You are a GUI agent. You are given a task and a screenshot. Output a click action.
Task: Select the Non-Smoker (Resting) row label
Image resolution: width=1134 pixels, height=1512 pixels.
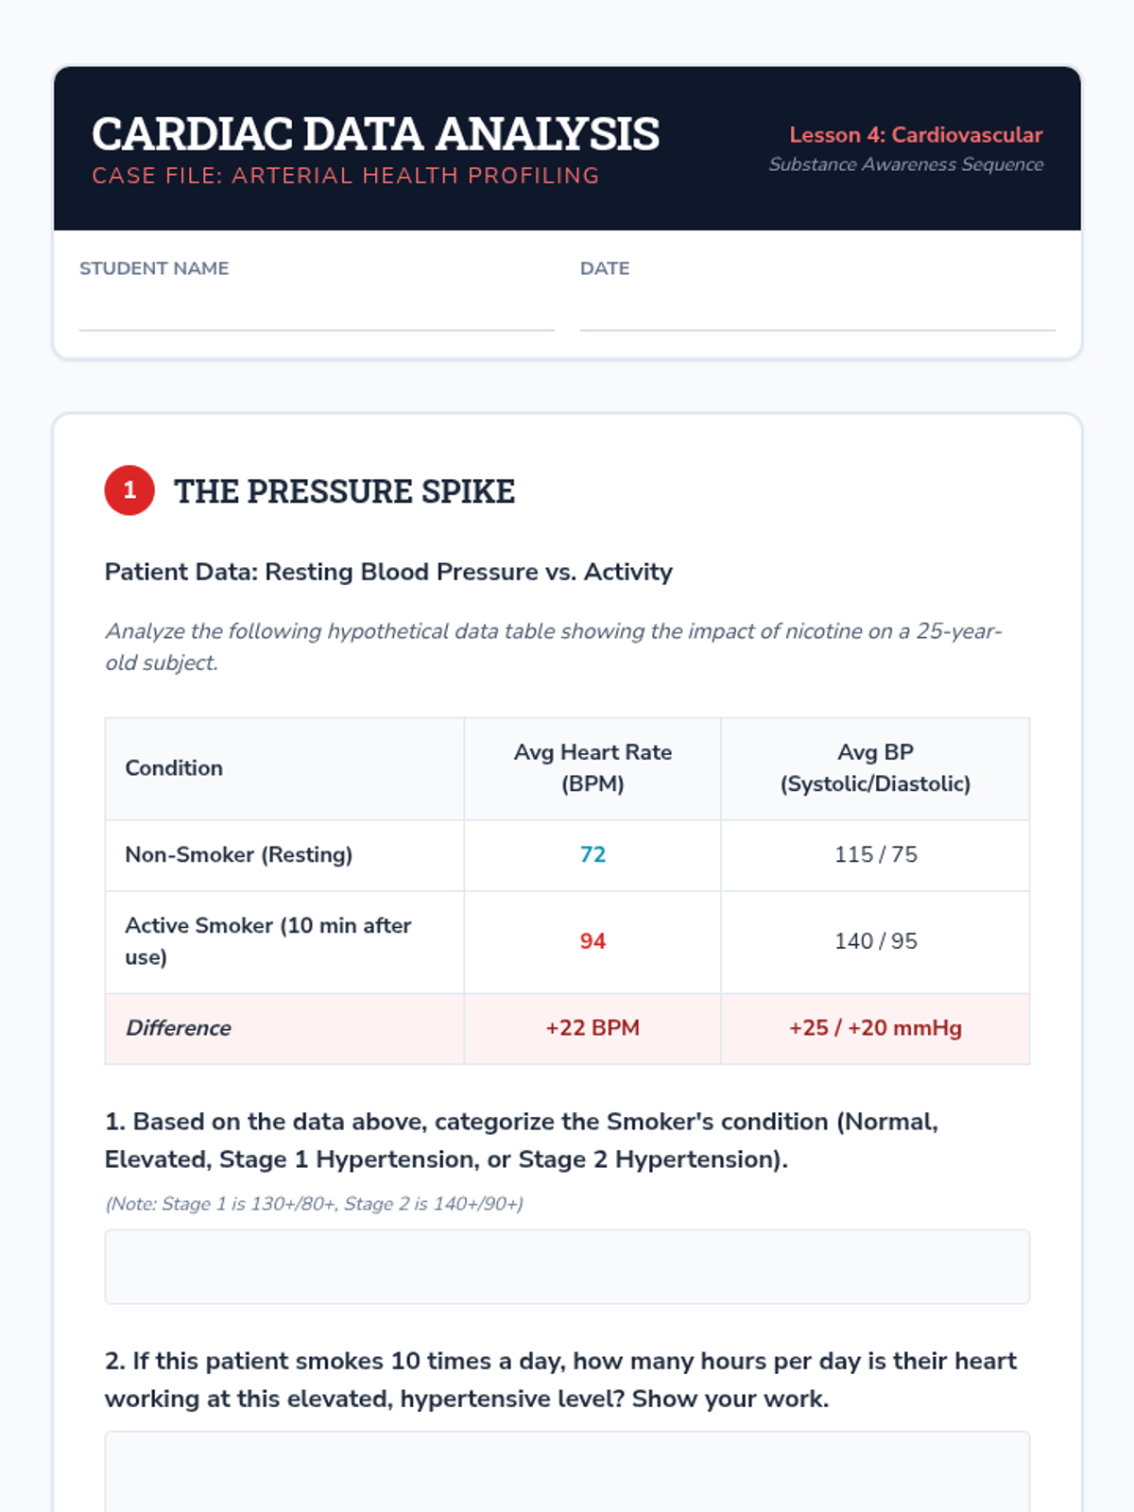[238, 854]
